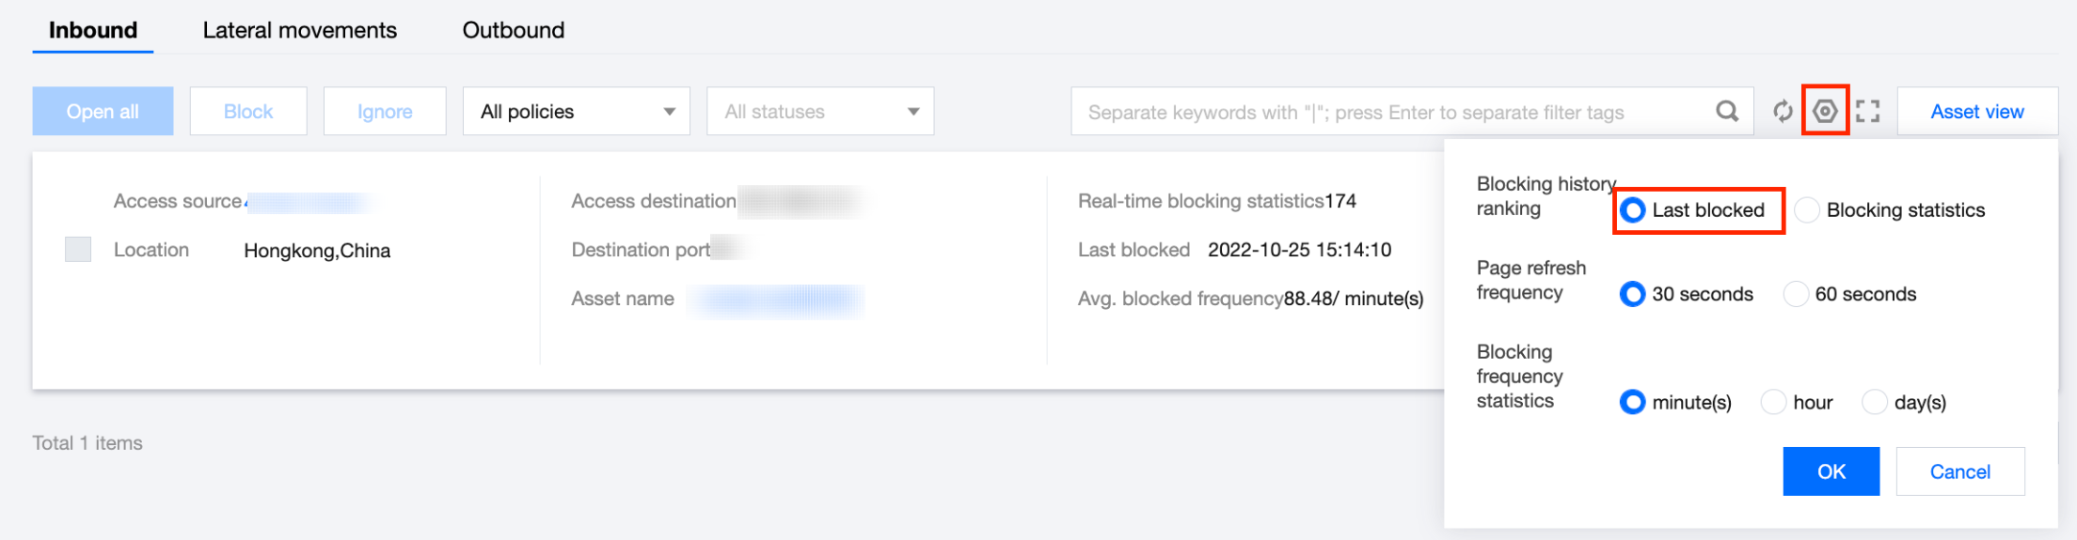Select the Last blocked radio button
This screenshot has width=2077, height=540.
click(x=1633, y=210)
